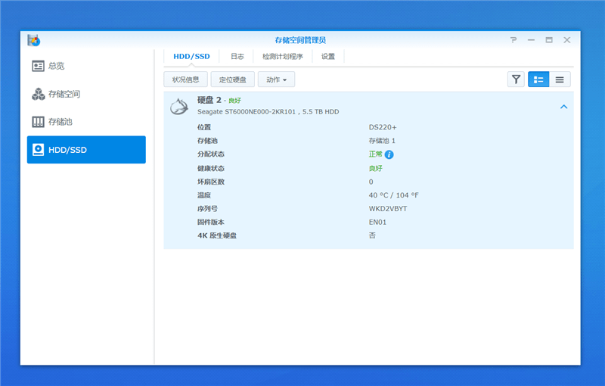Maximize the Storage Manager window
Viewport: 605px width, 386px height.
[x=549, y=40]
